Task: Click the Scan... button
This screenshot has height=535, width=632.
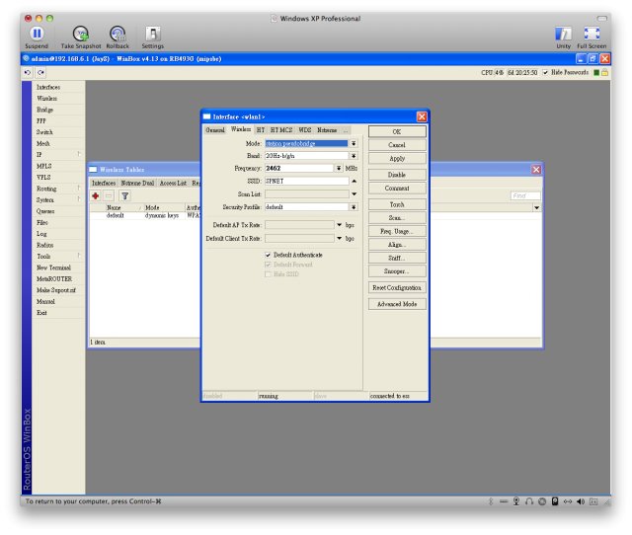Action: pos(397,218)
